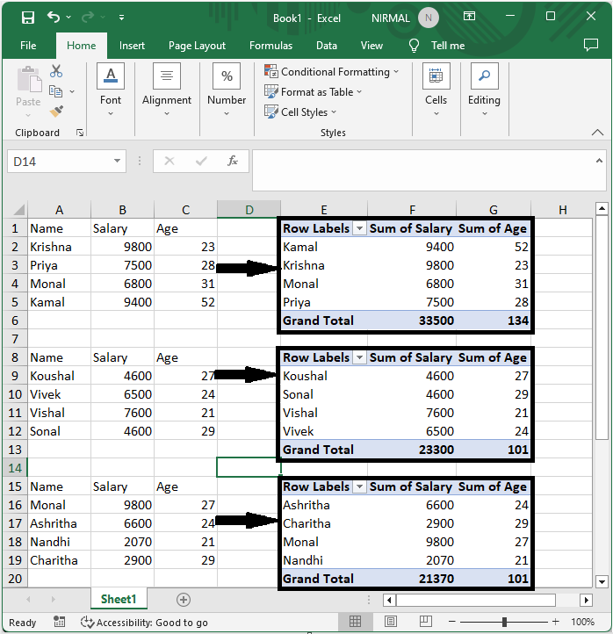The height and width of the screenshot is (634, 613).
Task: Click the Tell me lightbulb icon
Action: 414,46
